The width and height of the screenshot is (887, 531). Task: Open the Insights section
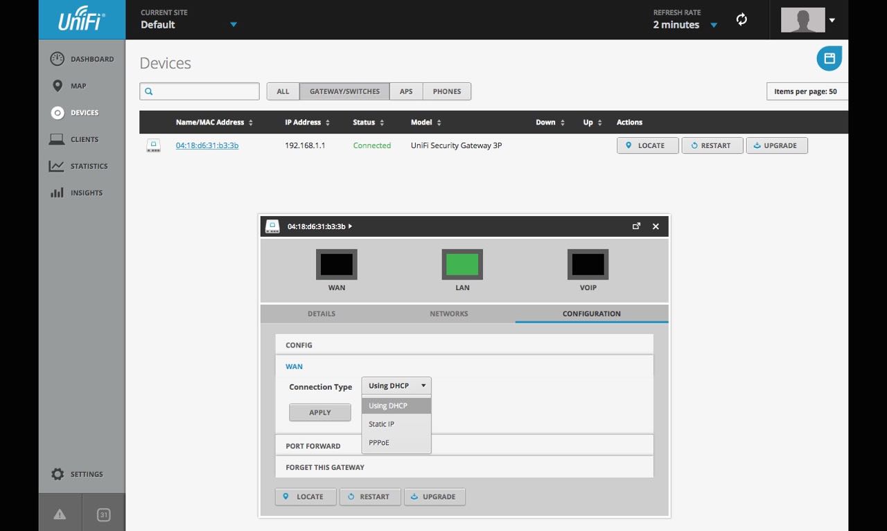[x=58, y=193]
